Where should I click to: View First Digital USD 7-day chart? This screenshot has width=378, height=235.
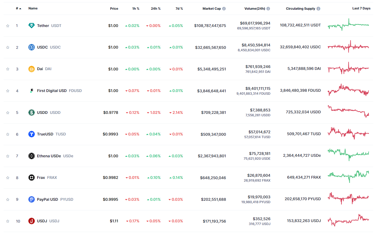(x=348, y=90)
